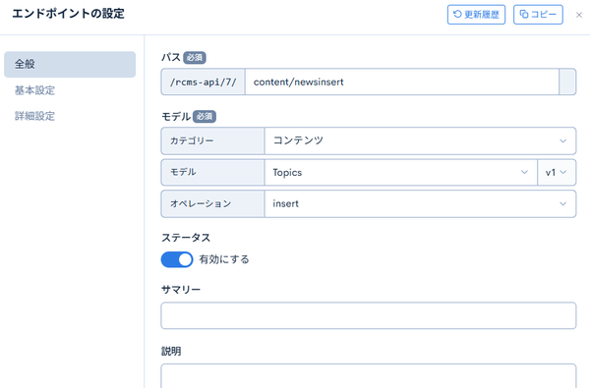Change the model version v1 dropdown
590x388 pixels.
[x=557, y=173]
